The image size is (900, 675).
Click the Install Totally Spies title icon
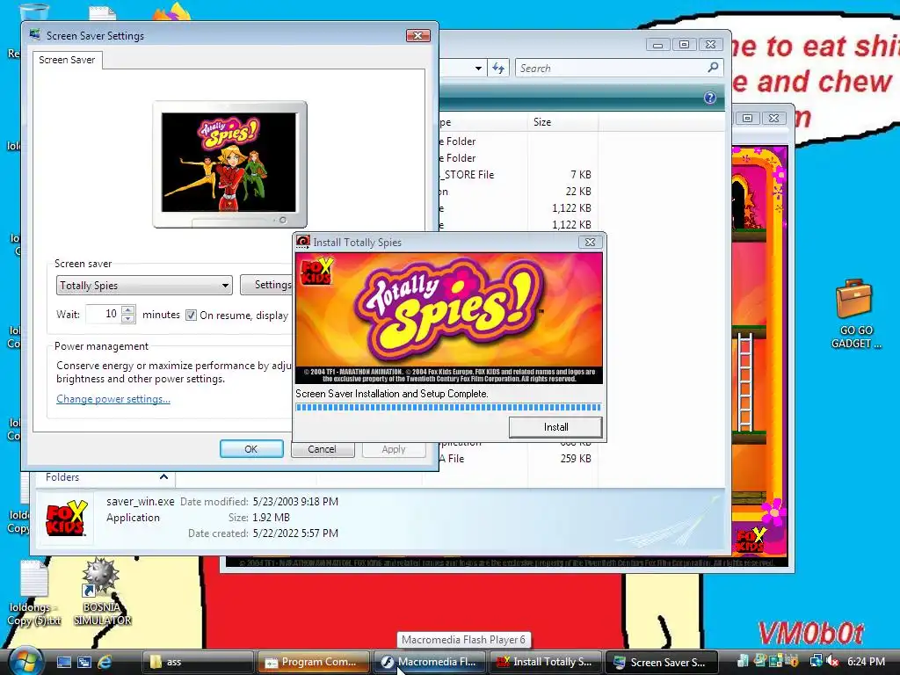303,243
